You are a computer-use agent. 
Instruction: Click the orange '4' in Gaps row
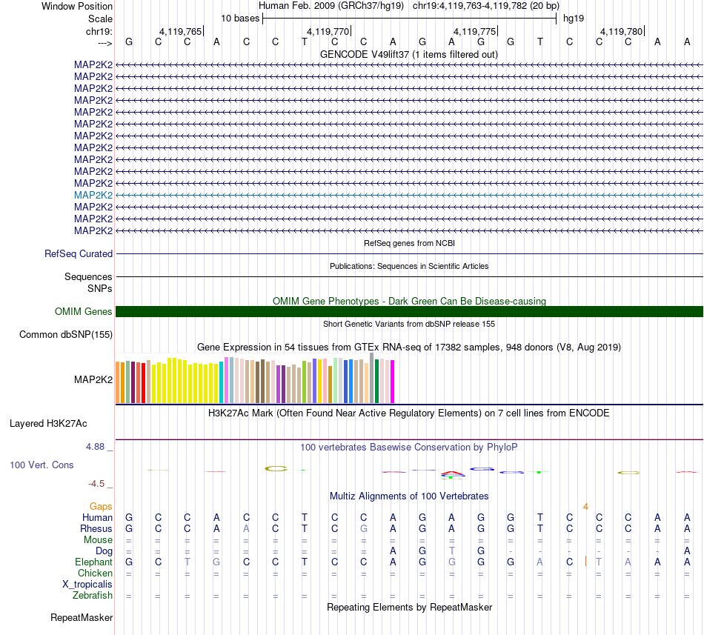coord(585,507)
